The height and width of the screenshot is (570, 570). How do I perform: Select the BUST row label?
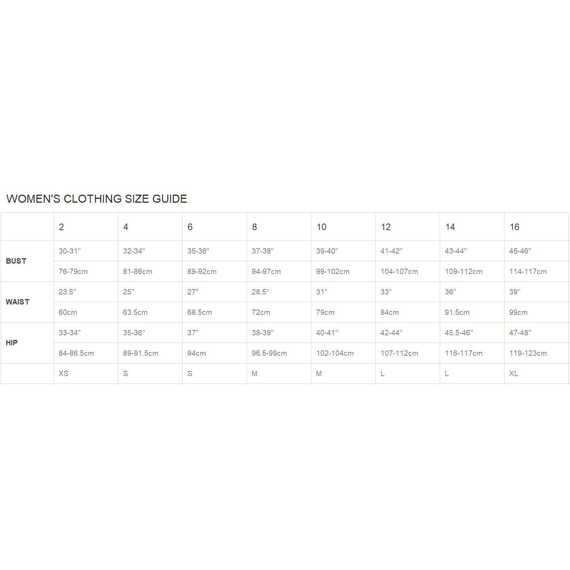point(16,261)
